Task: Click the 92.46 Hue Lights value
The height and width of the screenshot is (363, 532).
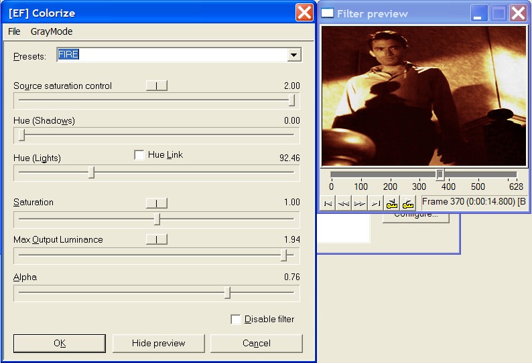Action: [x=289, y=158]
